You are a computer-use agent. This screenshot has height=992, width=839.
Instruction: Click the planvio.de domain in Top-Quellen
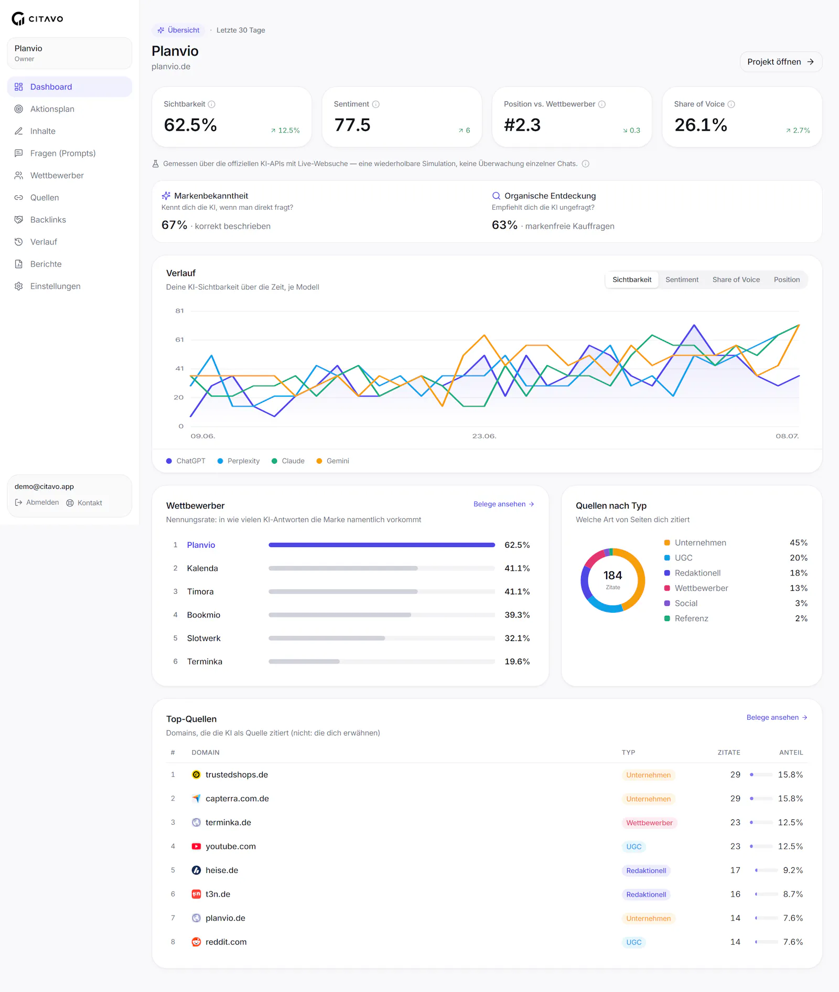pos(225,918)
